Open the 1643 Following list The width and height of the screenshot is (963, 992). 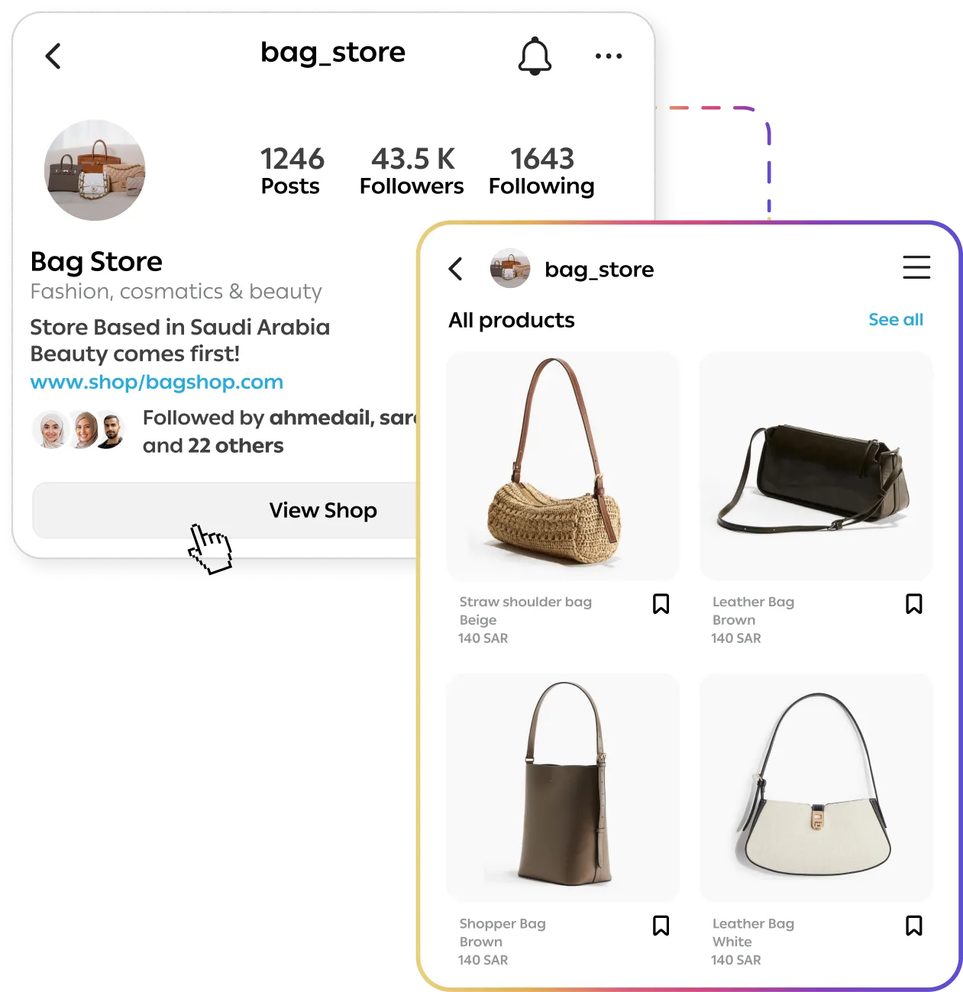click(x=541, y=171)
